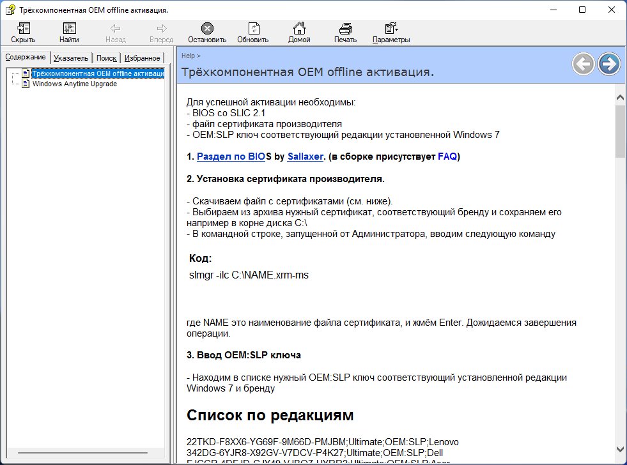
Task: Switch to the Поиск tab
Action: point(106,58)
